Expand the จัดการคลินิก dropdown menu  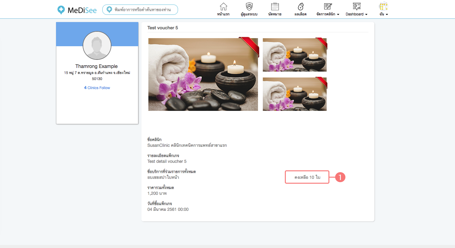tap(328, 14)
